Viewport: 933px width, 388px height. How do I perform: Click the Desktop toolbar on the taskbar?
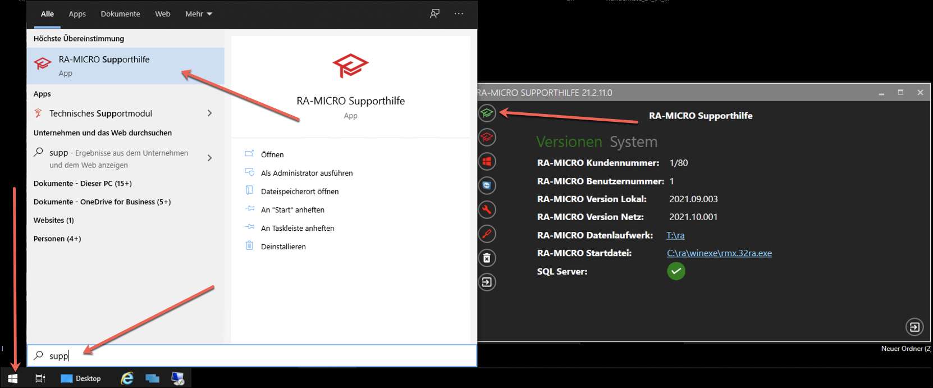tap(81, 378)
